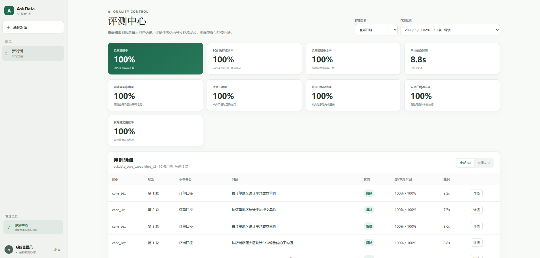Click the checkmark icon next to 评测中心
Viewport: 540px width, 258px height.
coord(9,227)
